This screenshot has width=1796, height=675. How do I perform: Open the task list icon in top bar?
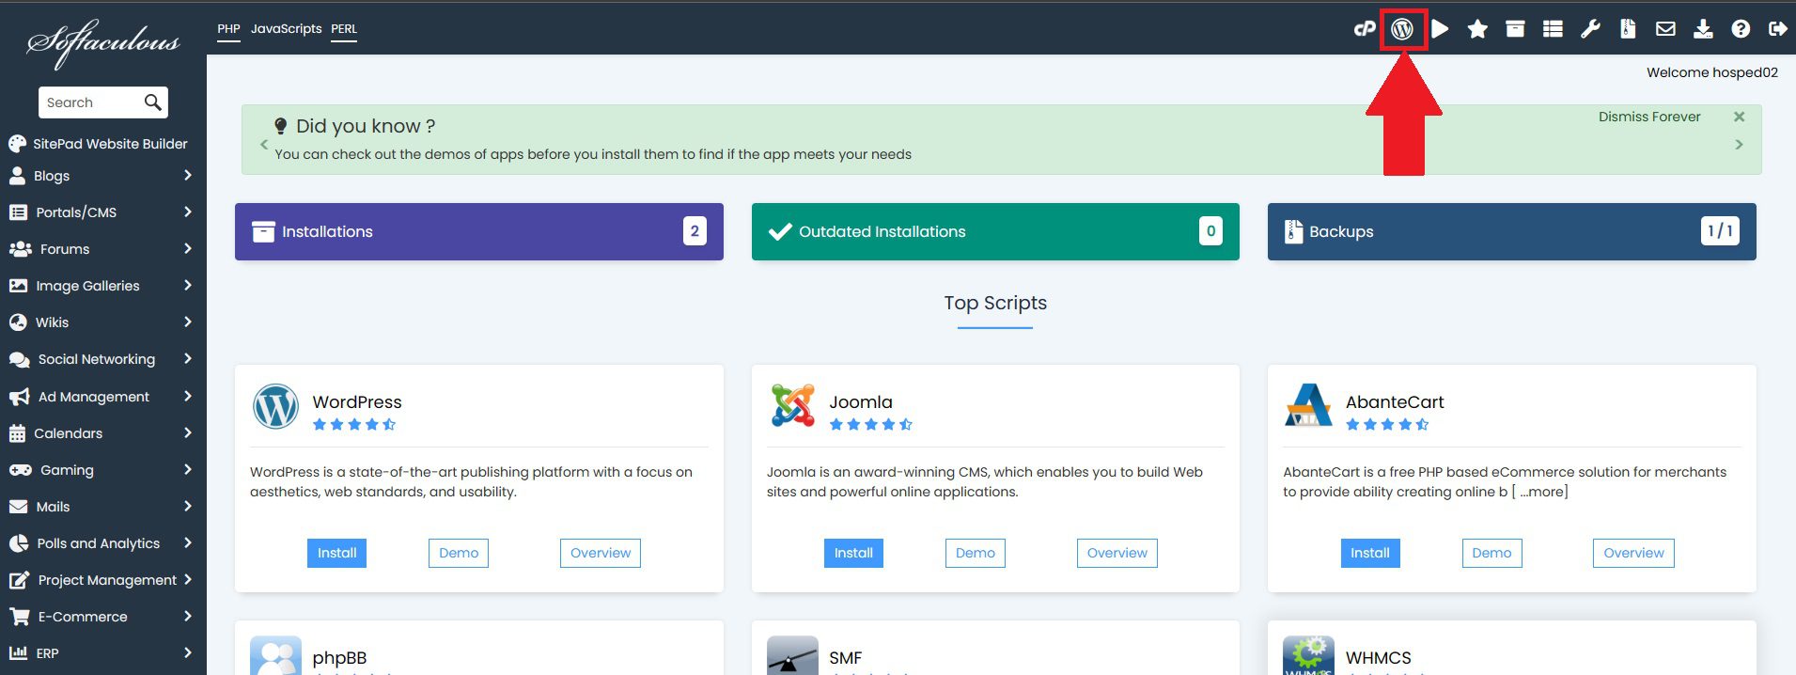[1553, 29]
